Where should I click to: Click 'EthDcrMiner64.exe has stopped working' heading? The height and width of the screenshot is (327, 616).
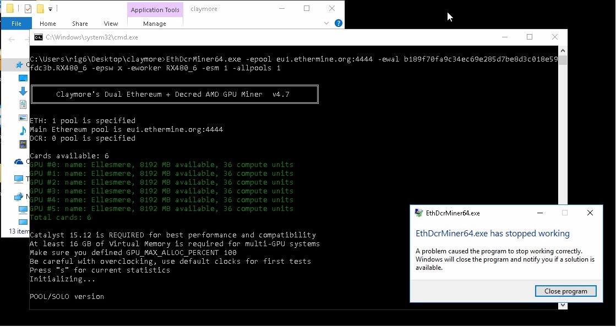492,233
